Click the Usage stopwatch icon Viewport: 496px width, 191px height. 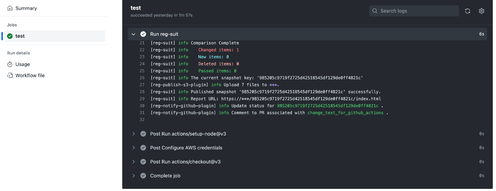click(x=10, y=64)
